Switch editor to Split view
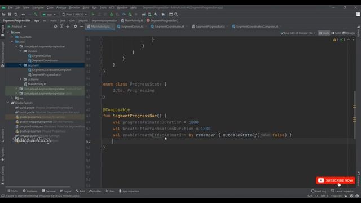 (336, 33)
